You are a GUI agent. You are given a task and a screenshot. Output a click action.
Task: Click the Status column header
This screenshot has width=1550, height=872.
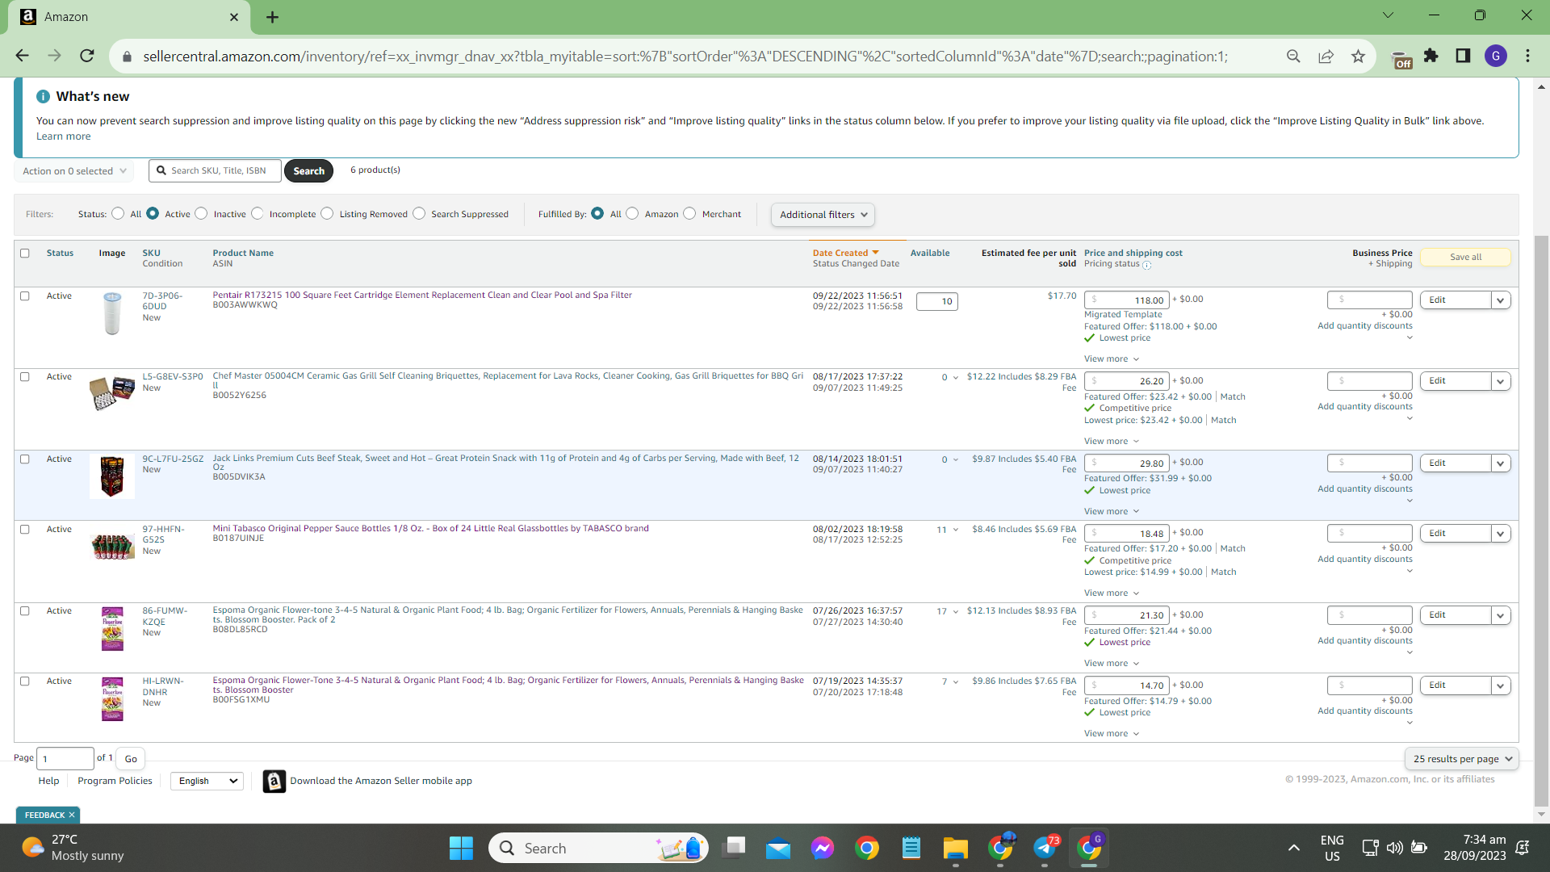(x=60, y=253)
